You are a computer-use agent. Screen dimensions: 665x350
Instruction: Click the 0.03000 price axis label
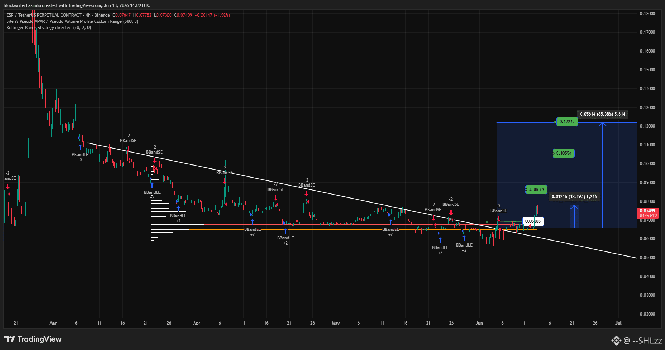click(647, 295)
